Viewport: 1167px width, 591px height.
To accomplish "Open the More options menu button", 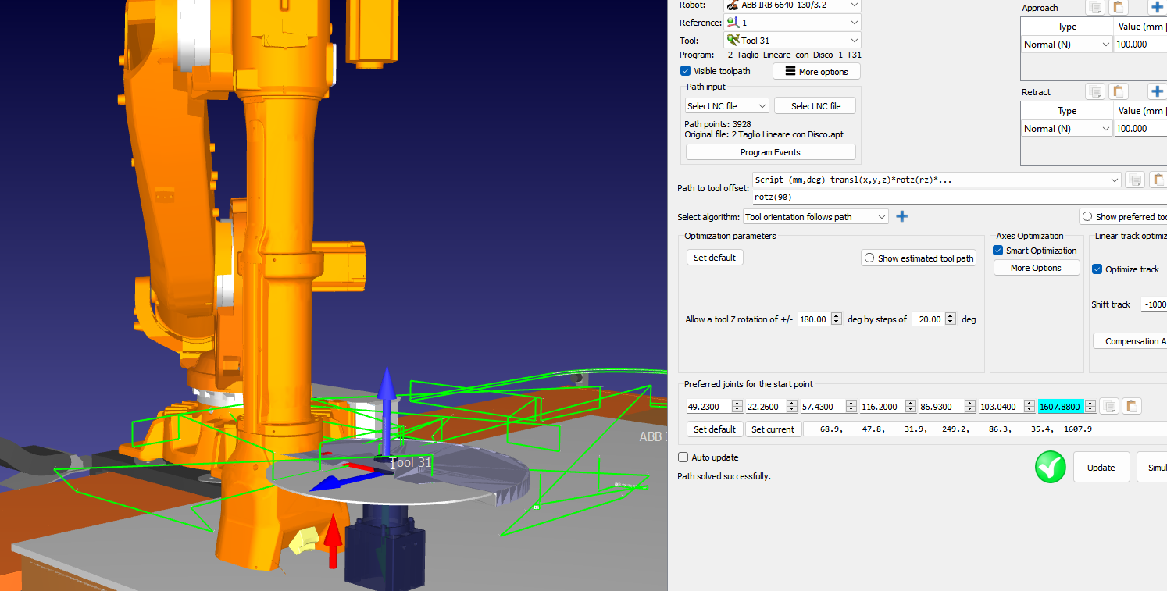I will tap(816, 72).
